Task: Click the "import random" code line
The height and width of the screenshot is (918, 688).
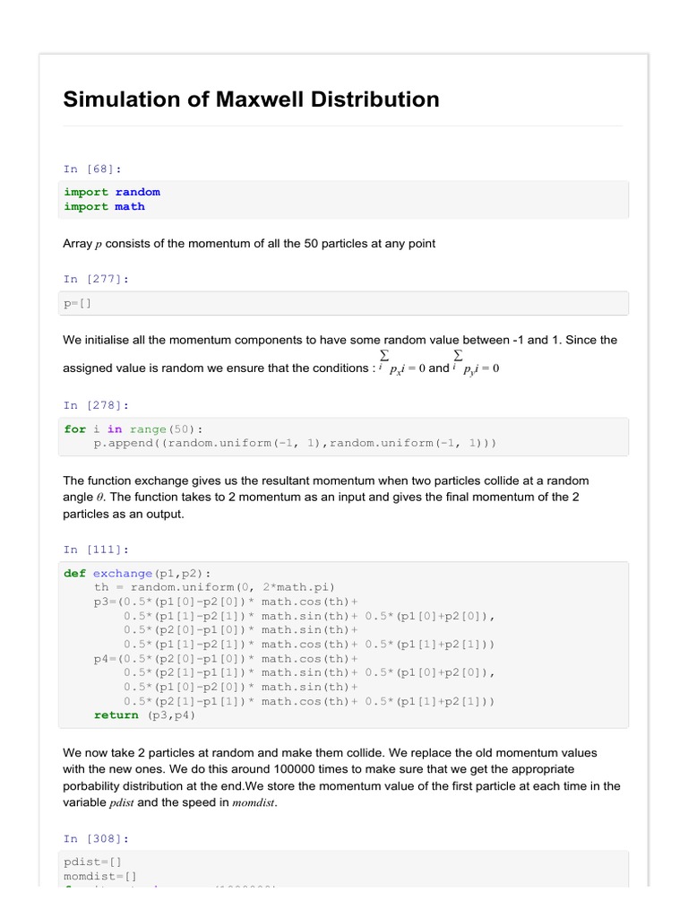Action: pos(112,192)
